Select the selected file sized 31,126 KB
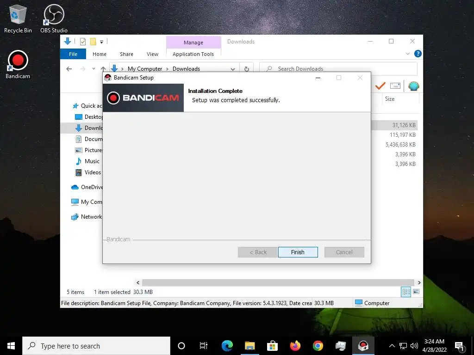The image size is (474, 355). click(404, 125)
